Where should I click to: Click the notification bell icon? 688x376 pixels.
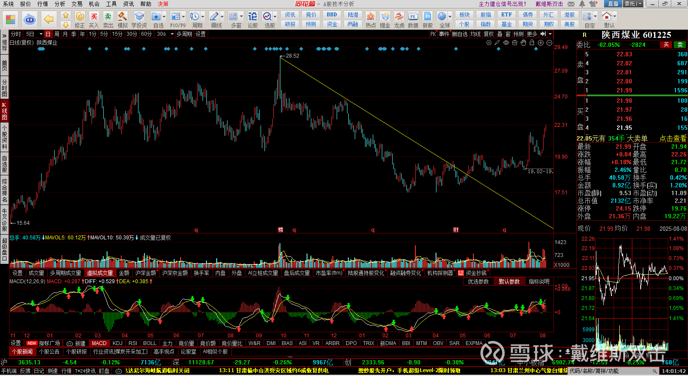tap(582, 4)
